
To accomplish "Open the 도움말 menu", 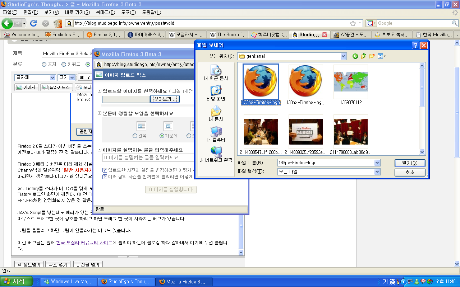I will tap(151, 13).
